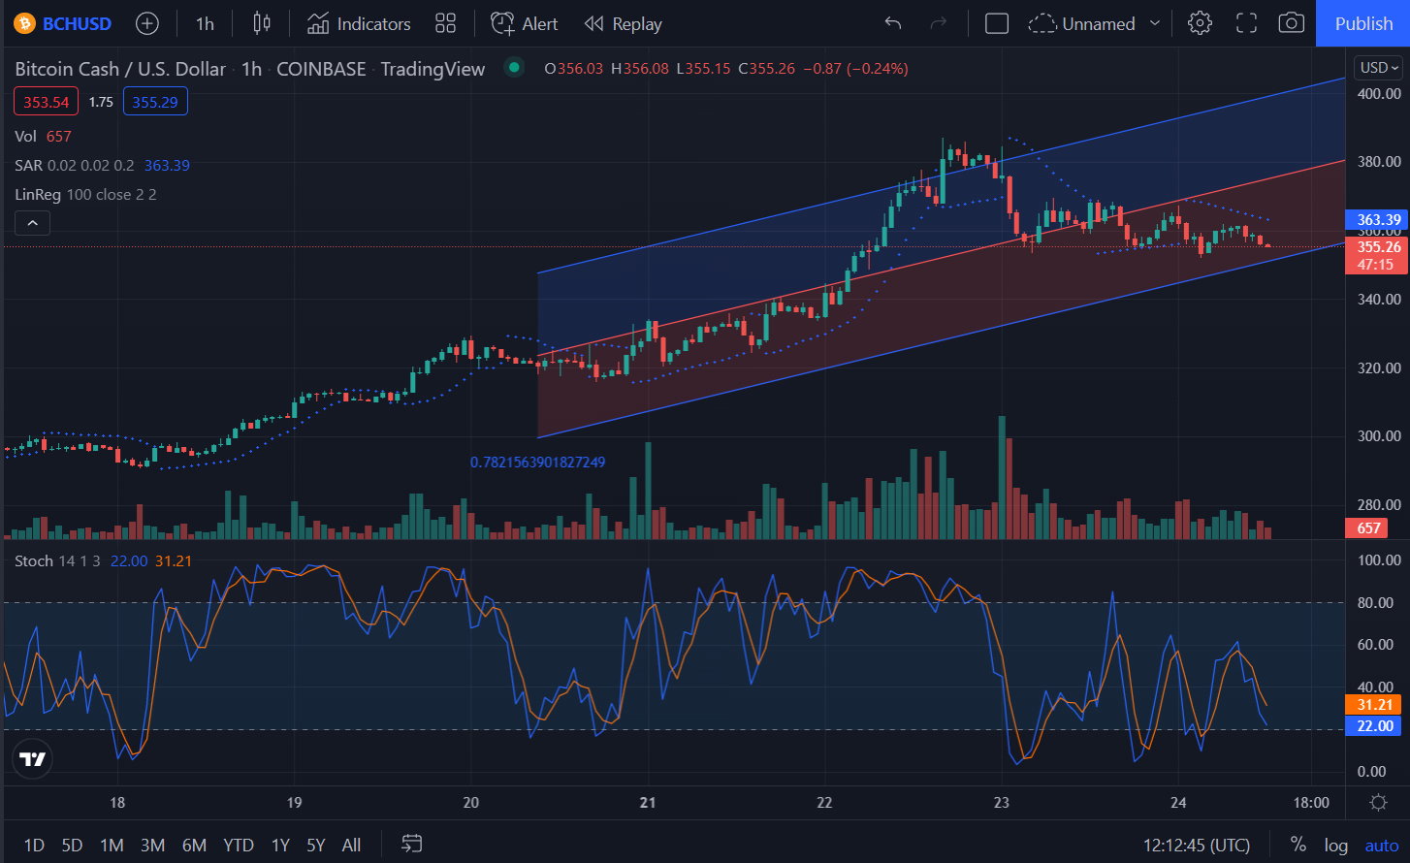This screenshot has width=1410, height=863.
Task: Open the candlestick chart style menu
Action: (262, 23)
